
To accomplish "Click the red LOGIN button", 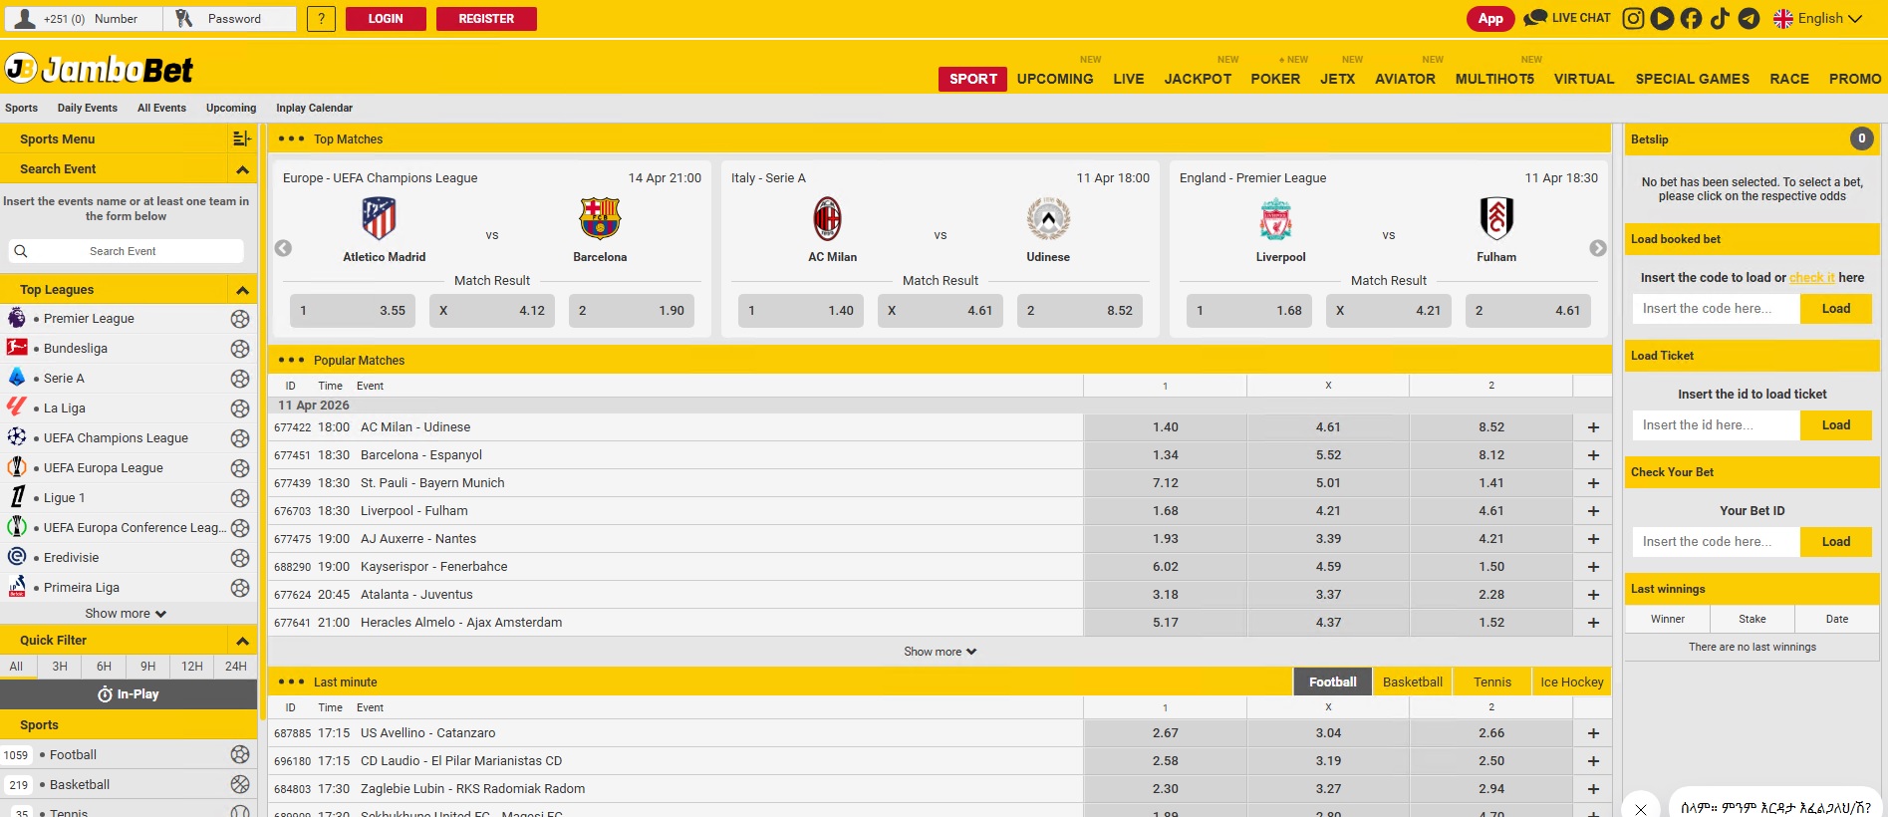I will coord(386,19).
